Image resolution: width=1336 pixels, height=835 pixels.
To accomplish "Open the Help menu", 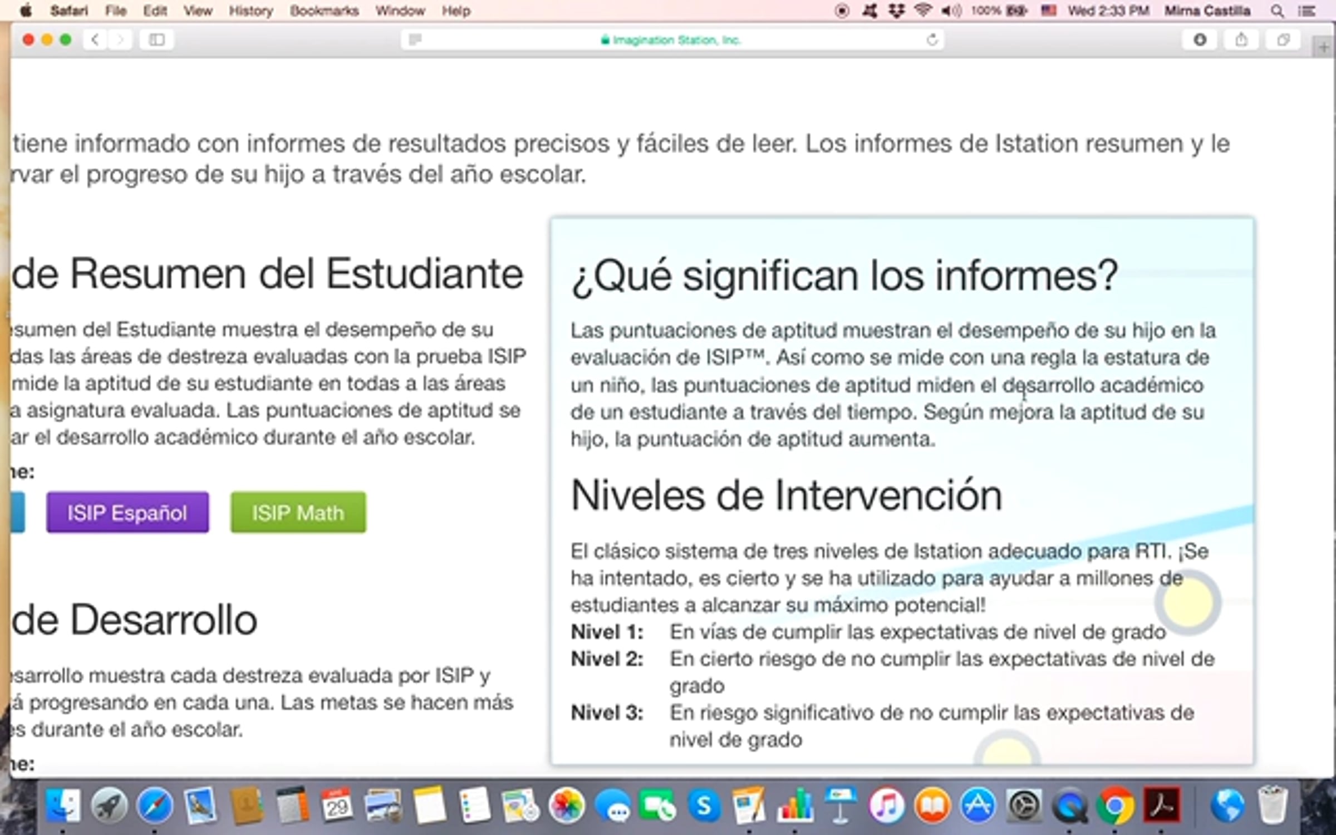I will pyautogui.click(x=456, y=11).
